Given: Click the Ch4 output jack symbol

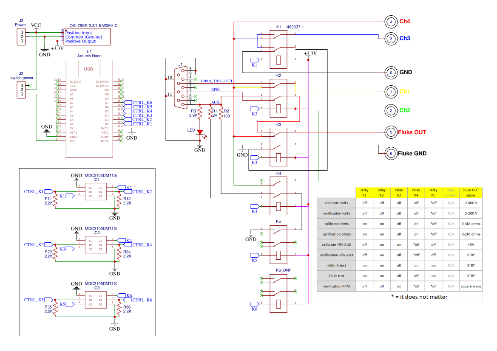Looking at the screenshot, I should [391, 22].
